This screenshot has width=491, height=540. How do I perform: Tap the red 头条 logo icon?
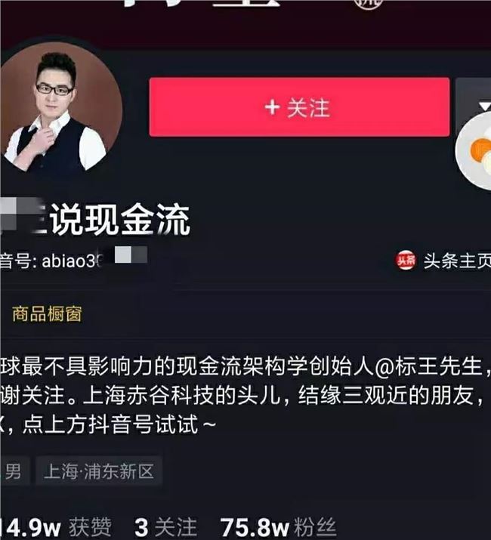point(406,261)
